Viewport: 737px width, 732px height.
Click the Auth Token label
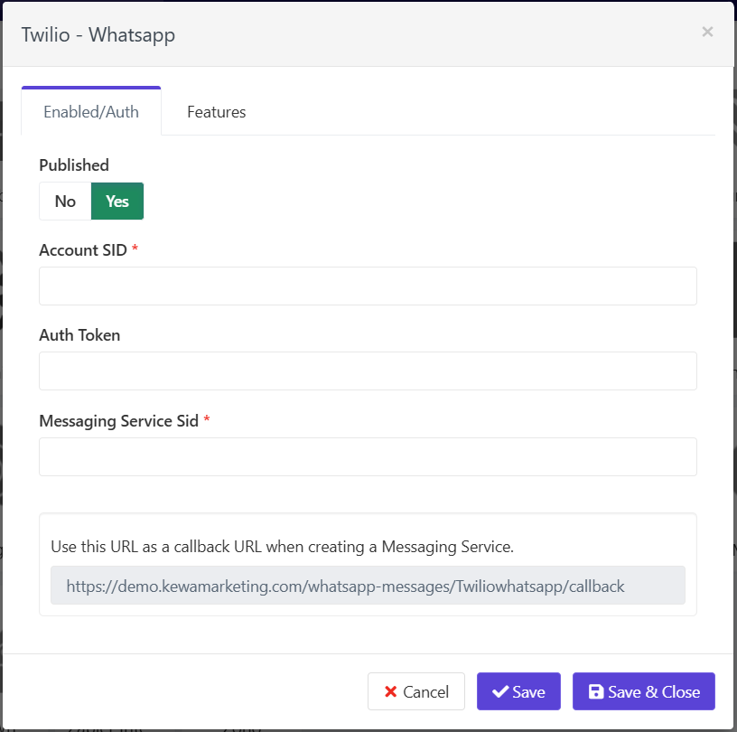pyautogui.click(x=79, y=335)
